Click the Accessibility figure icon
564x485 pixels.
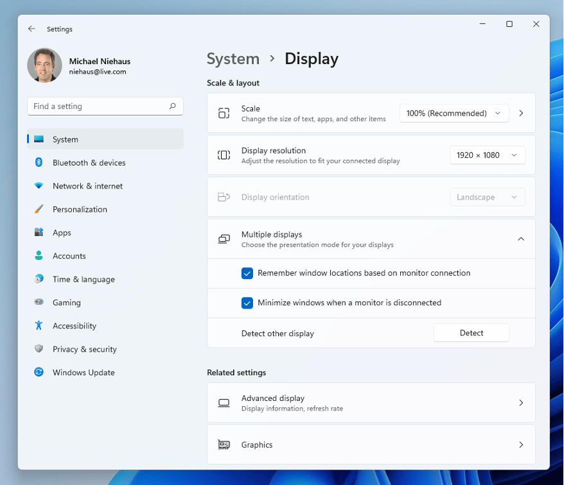39,326
